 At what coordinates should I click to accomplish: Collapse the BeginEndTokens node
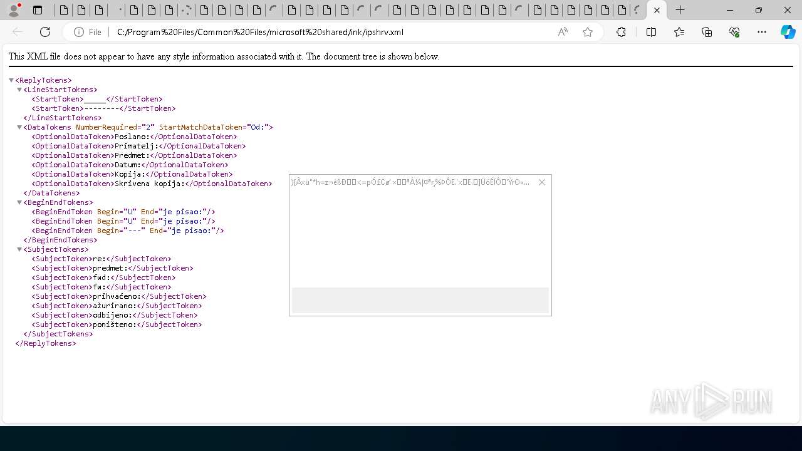point(19,202)
